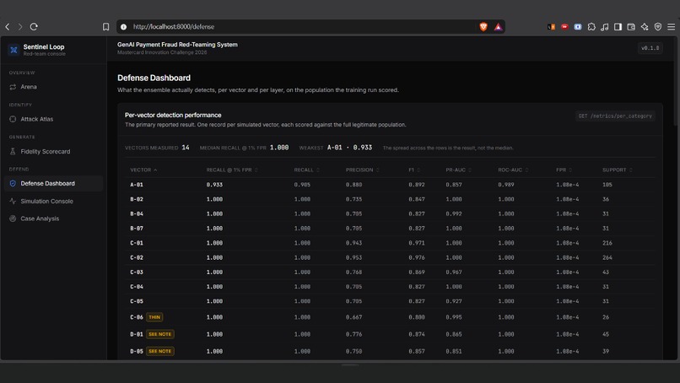The image size is (680, 383).
Task: Select vector row B-04
Action: click(x=390, y=213)
